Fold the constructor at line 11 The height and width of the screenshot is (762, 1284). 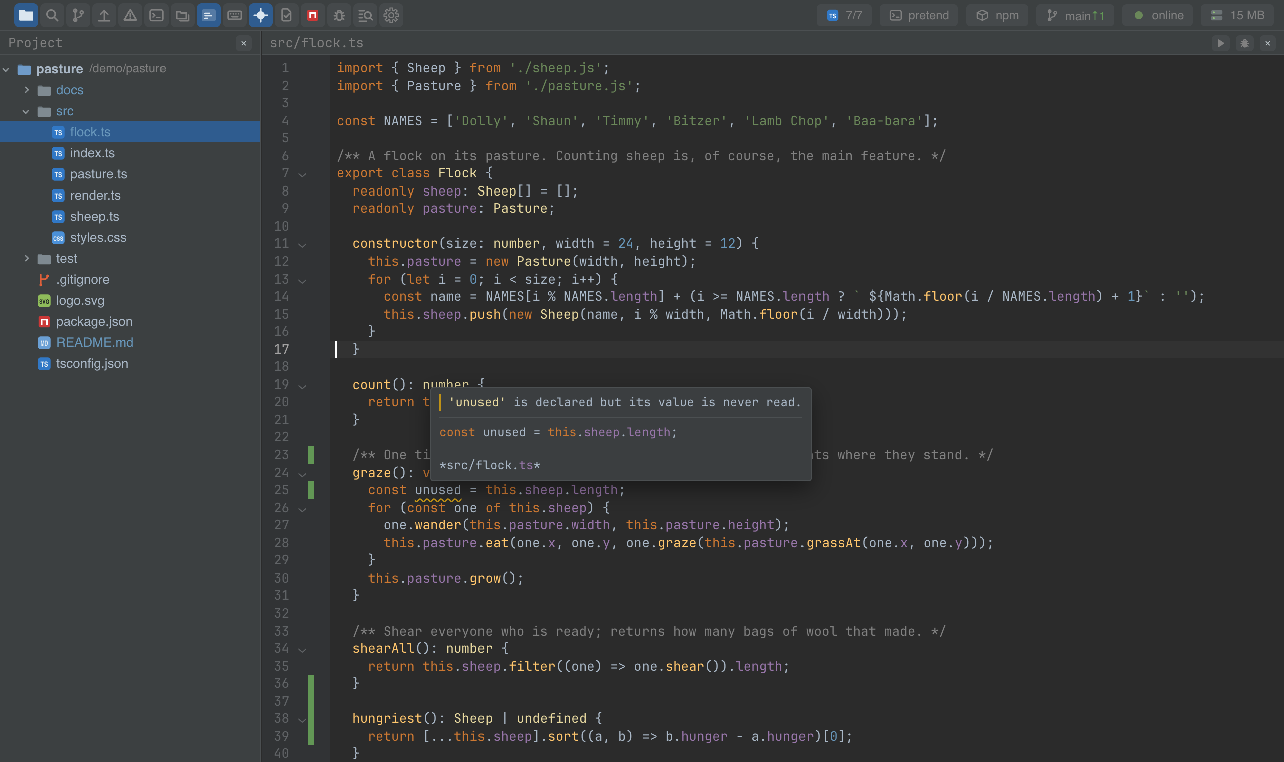302,245
